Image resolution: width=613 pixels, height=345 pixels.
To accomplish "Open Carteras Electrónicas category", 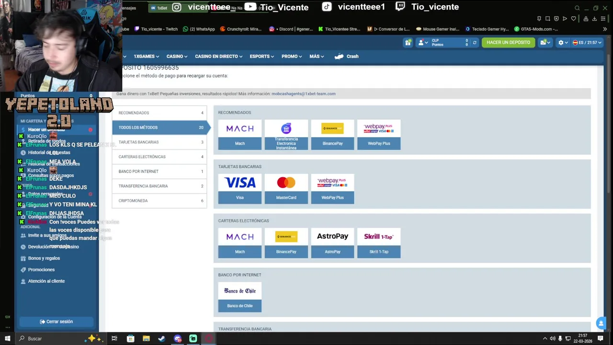I will [159, 157].
